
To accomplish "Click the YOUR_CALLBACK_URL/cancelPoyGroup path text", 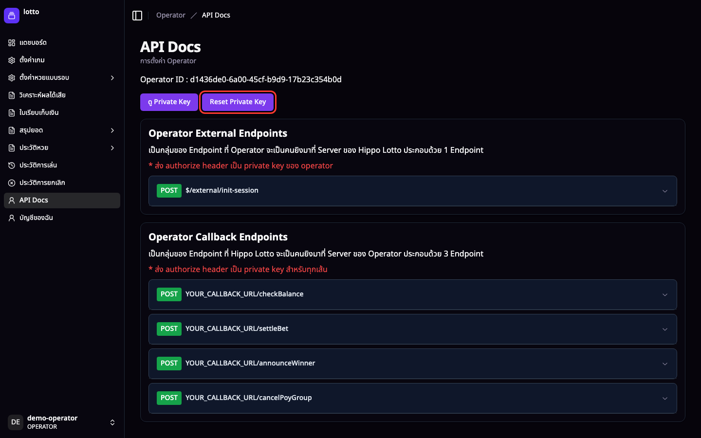I will click(249, 398).
